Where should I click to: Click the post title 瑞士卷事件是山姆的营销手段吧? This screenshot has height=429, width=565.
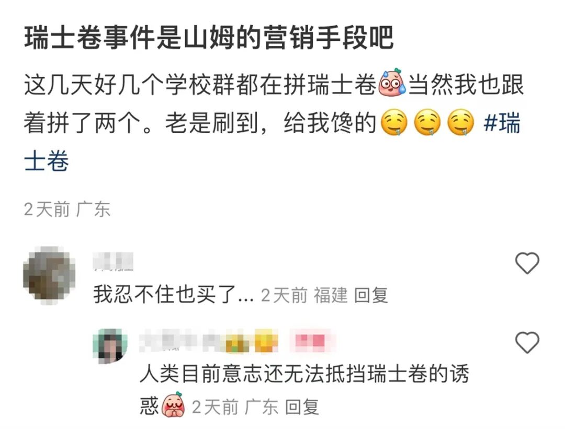(209, 38)
